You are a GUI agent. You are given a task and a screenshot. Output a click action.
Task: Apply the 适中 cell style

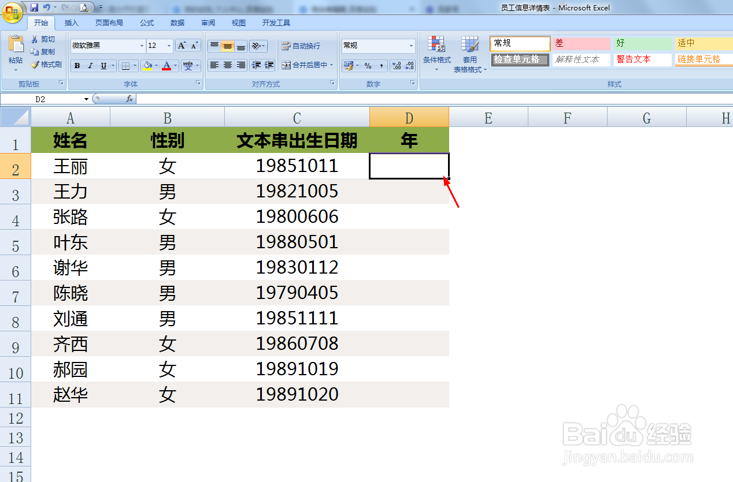coord(704,43)
